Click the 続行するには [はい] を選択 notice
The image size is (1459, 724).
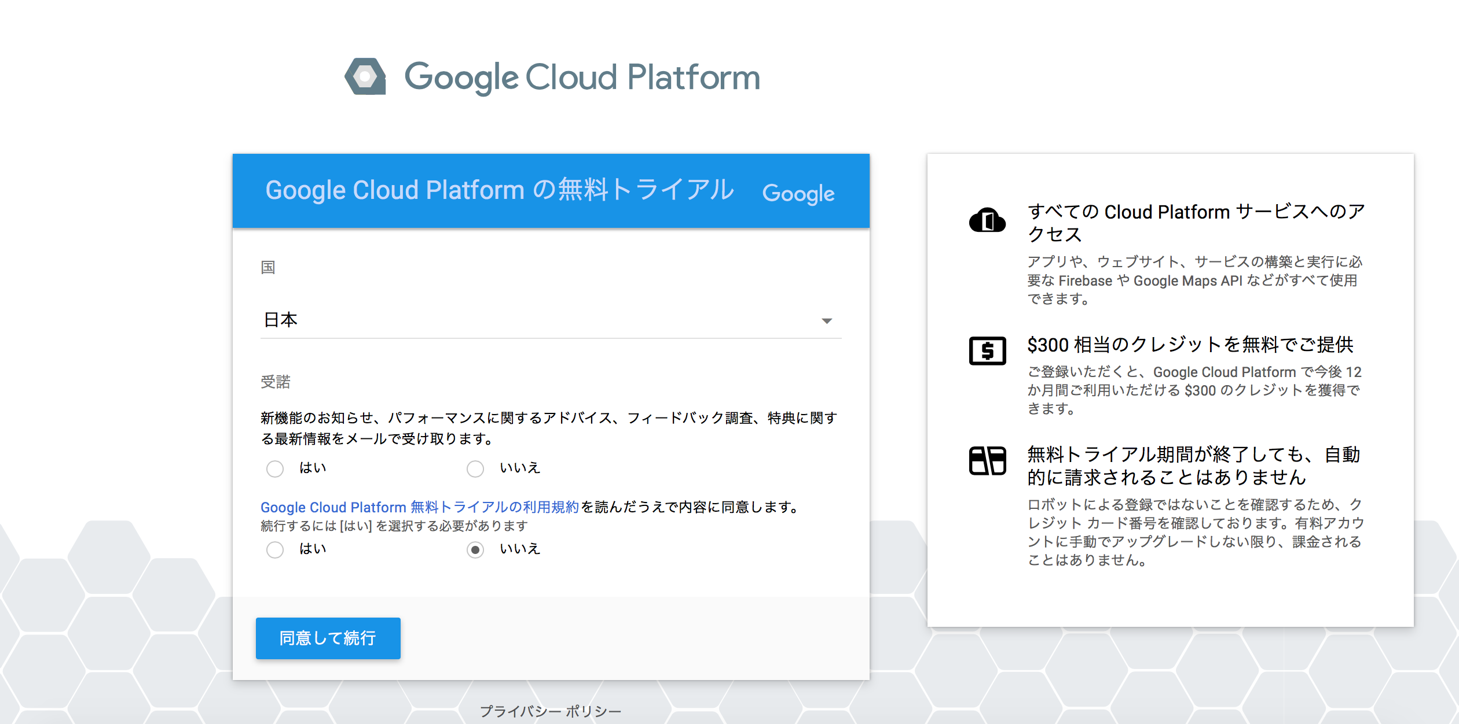click(x=394, y=526)
